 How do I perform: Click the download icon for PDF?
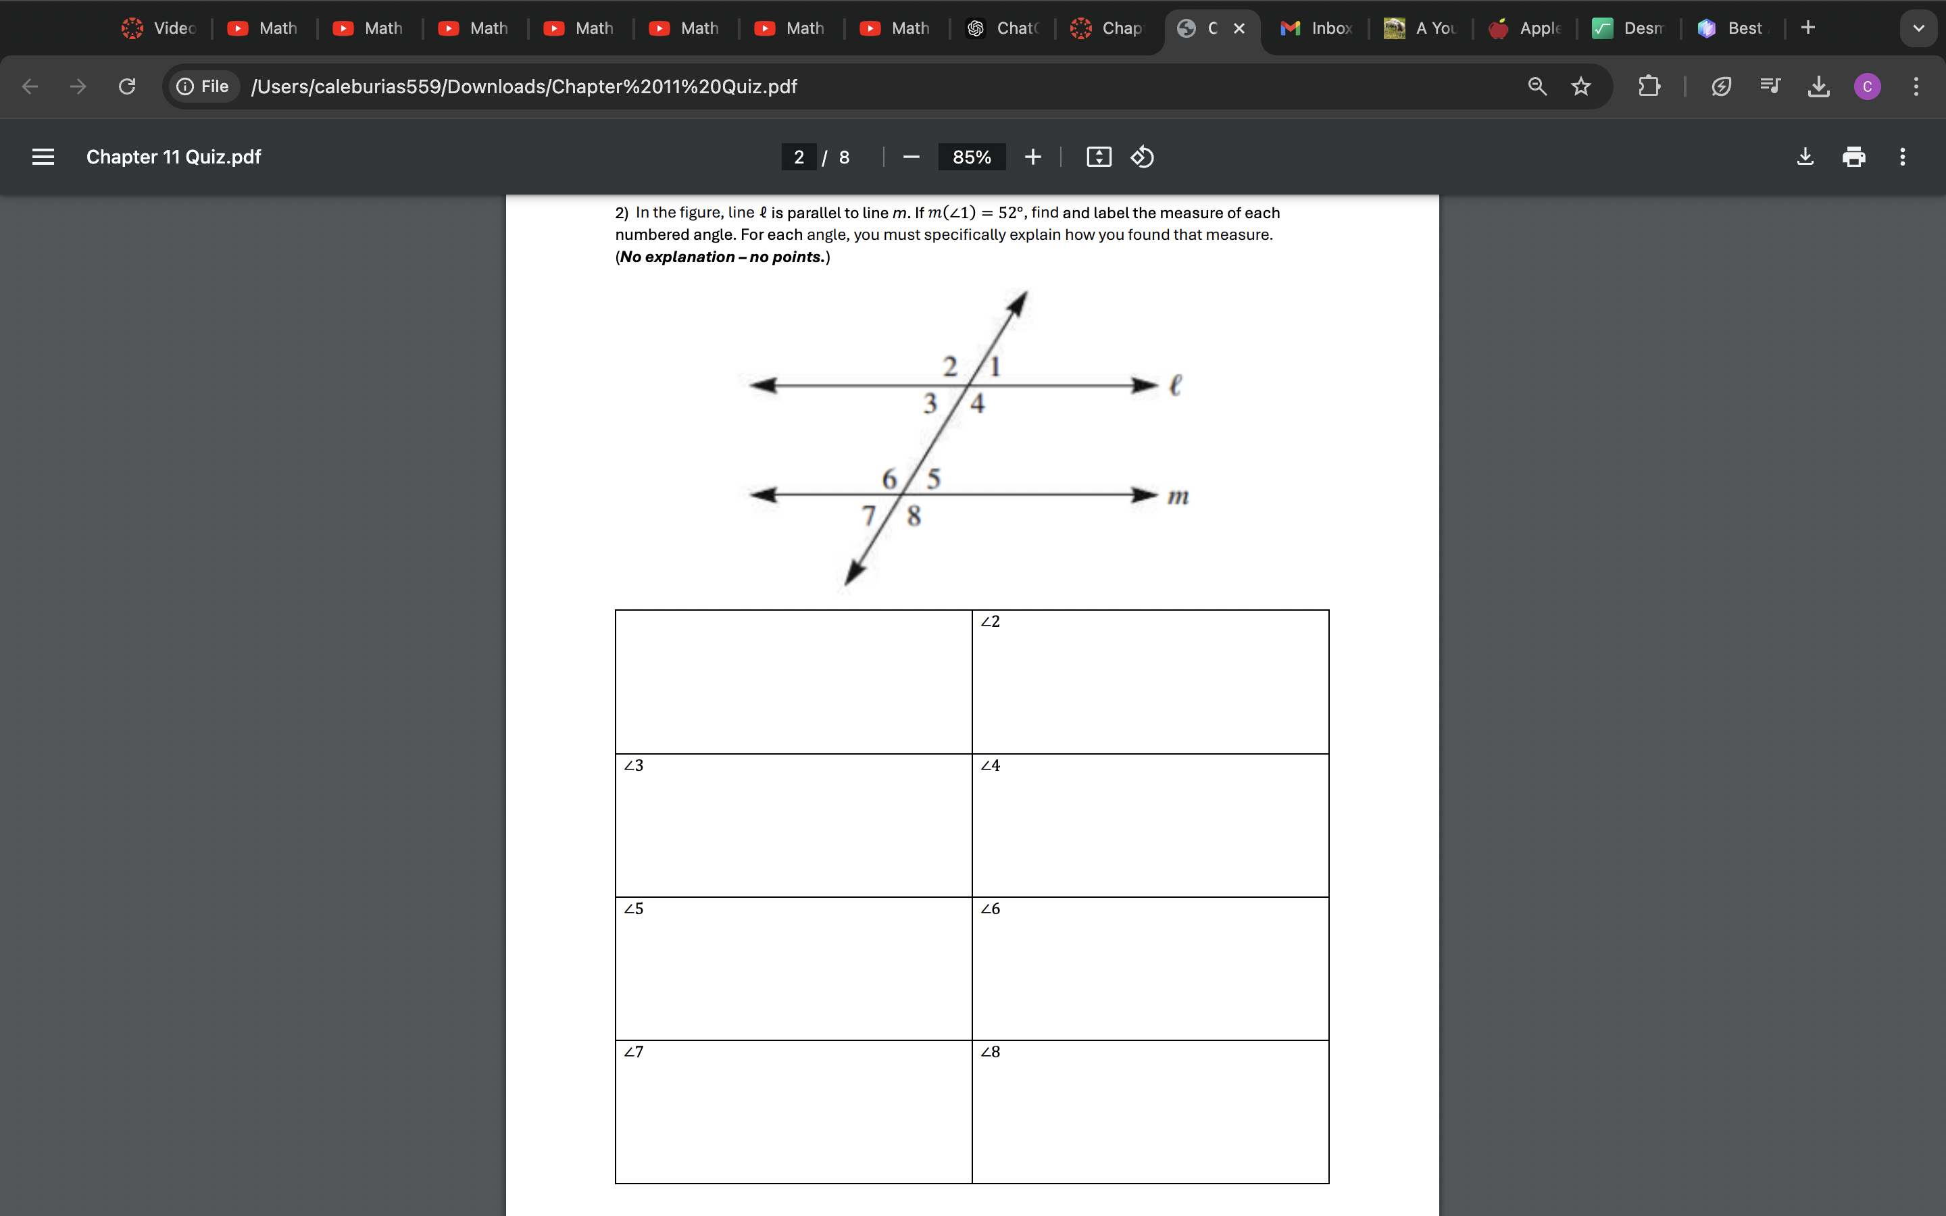pos(1806,157)
